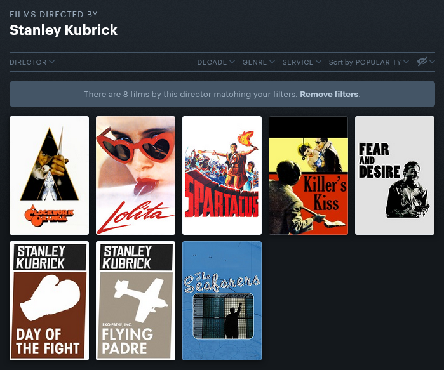
Task: Open the DIRECTOR role dropdown
Action: (x=32, y=62)
